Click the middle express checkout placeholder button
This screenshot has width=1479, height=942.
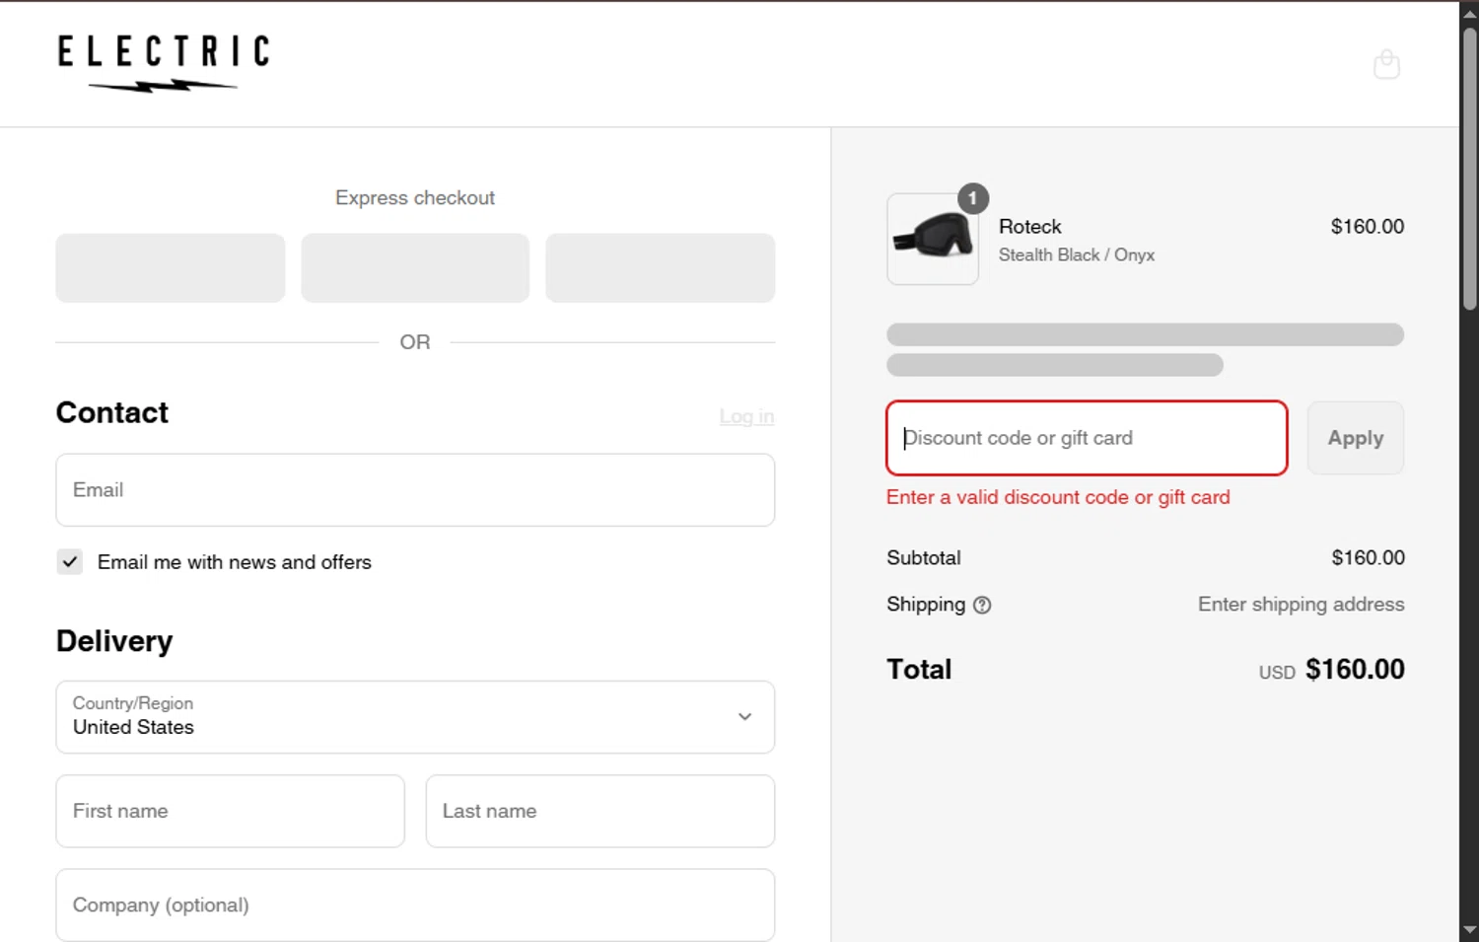[415, 267]
